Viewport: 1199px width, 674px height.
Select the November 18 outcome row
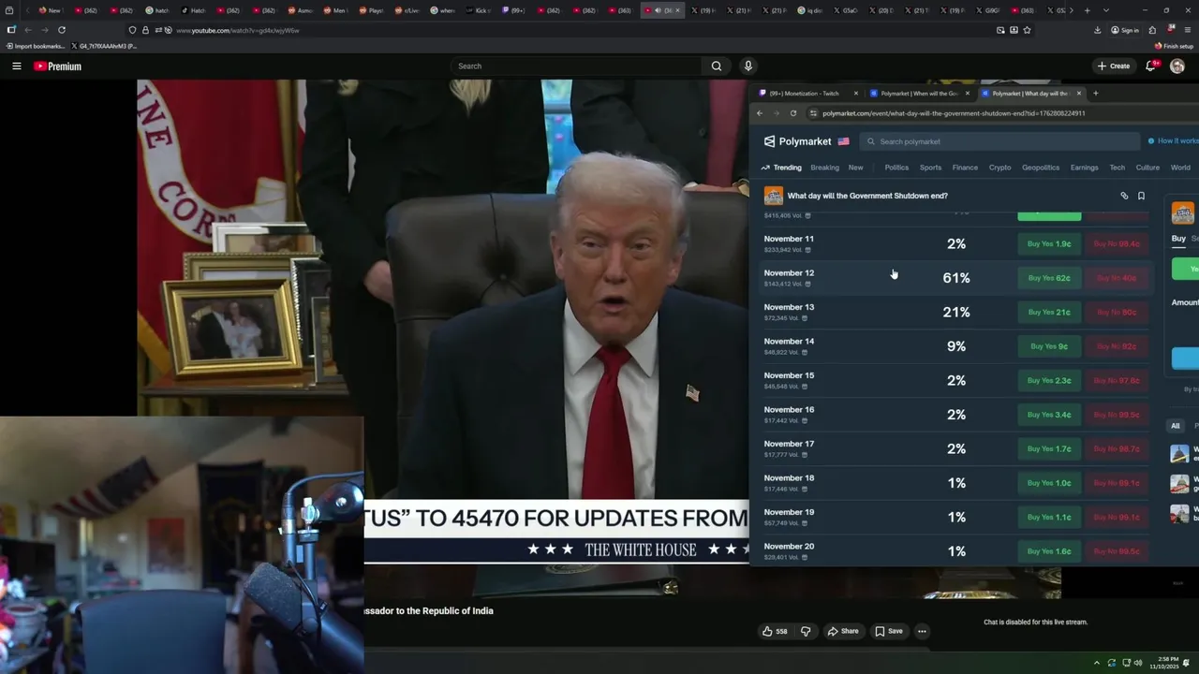click(x=955, y=483)
